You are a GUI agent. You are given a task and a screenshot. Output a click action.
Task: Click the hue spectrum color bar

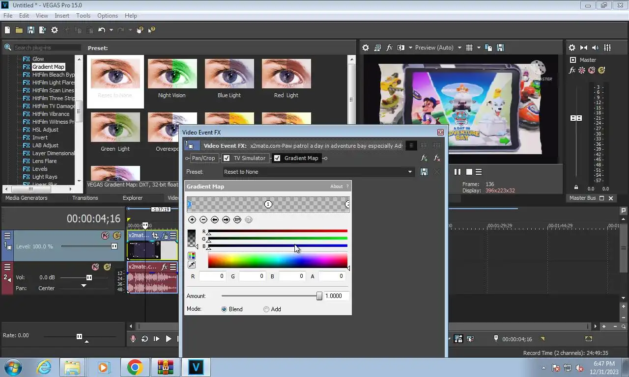[278, 260]
